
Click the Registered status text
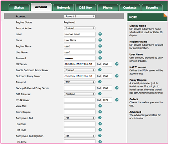pyautogui.click(x=70, y=22)
